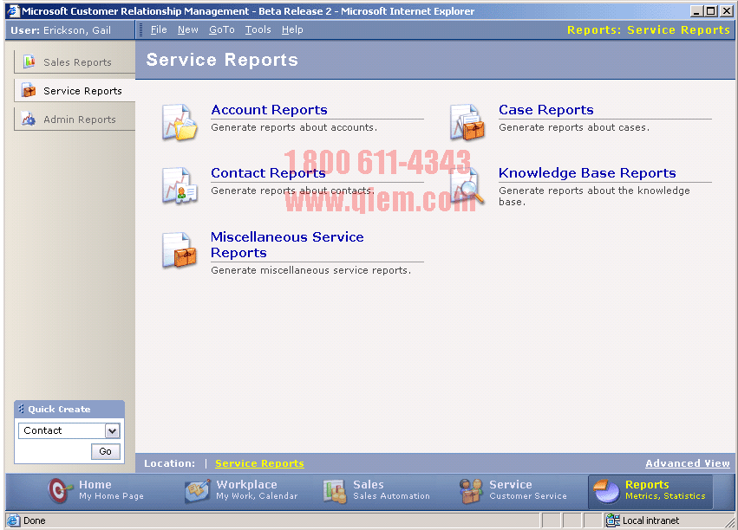This screenshot has width=738, height=530.
Task: Click the Go button
Action: tap(106, 451)
